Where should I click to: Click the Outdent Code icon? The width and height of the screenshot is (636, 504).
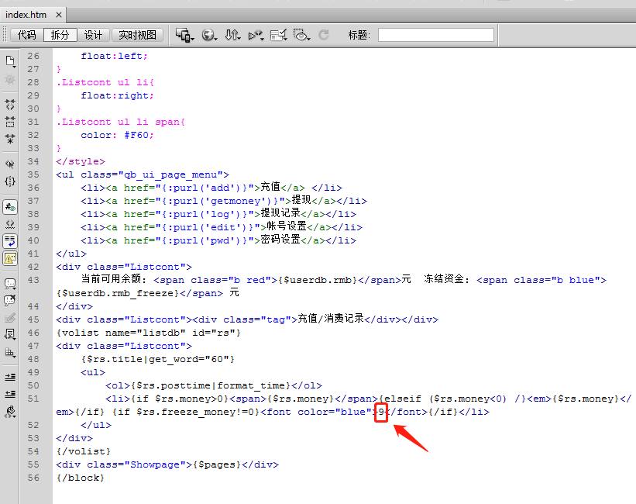point(10,394)
